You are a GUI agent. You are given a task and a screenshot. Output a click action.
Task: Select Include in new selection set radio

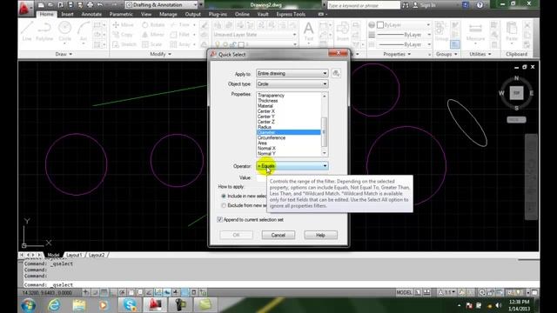224,196
